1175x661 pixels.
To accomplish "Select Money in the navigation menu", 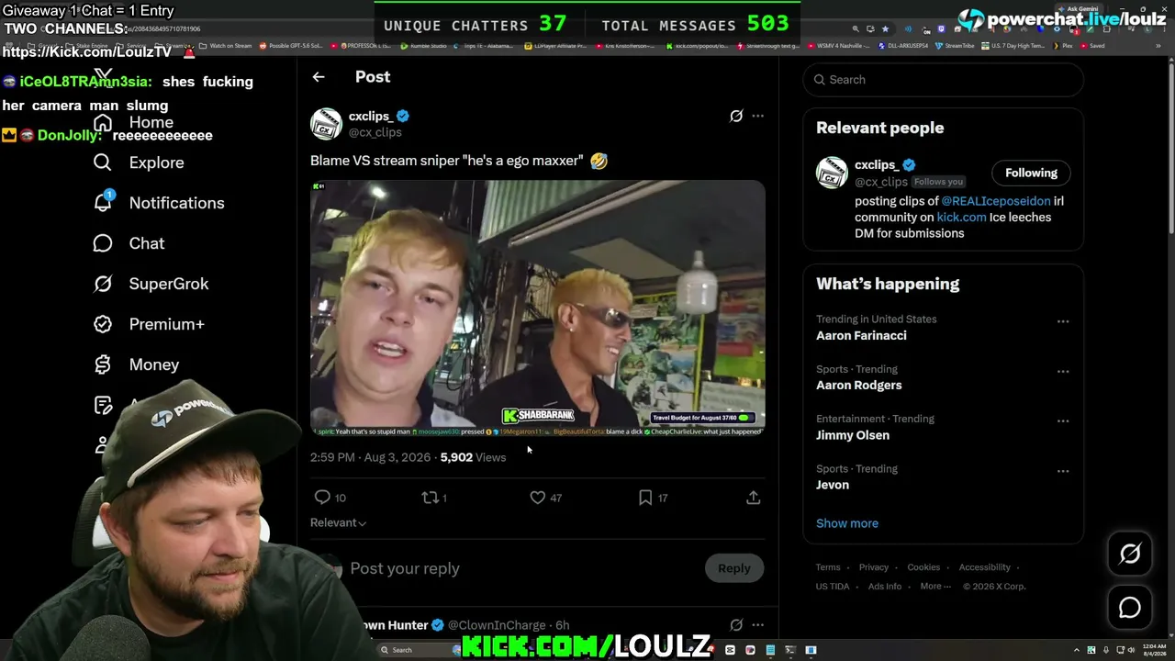I will point(154,364).
